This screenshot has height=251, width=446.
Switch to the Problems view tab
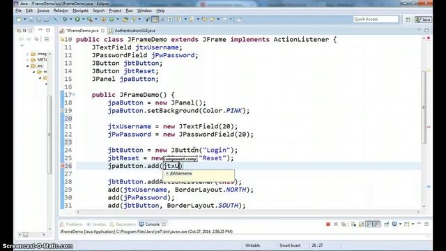71,225
